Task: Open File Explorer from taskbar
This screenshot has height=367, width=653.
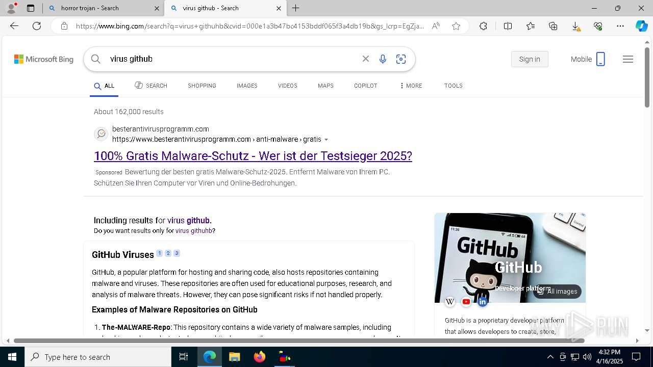Action: click(234, 357)
